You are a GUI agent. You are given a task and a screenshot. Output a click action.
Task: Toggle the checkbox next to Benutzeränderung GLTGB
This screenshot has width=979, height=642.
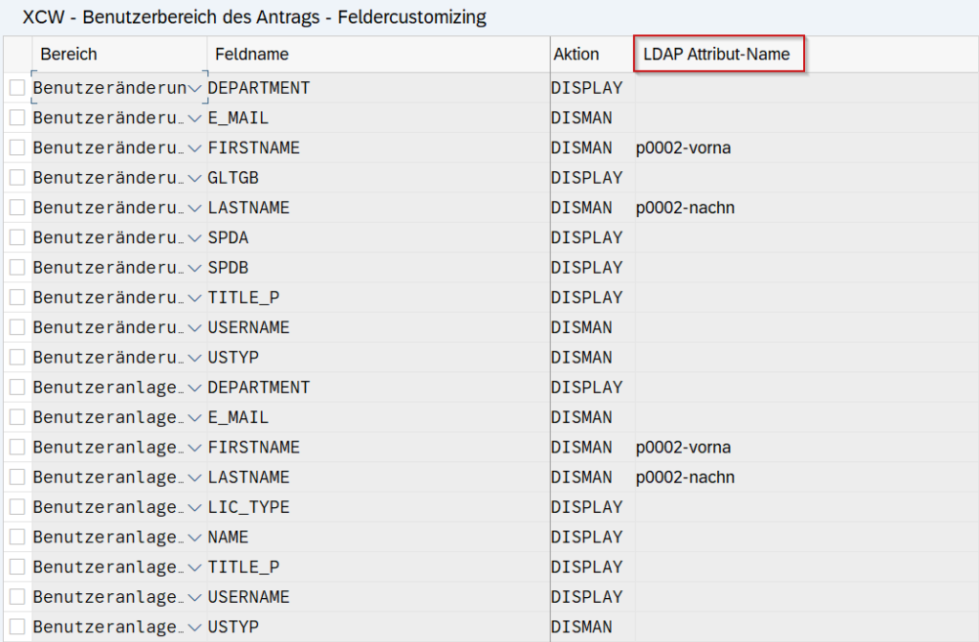click(17, 178)
